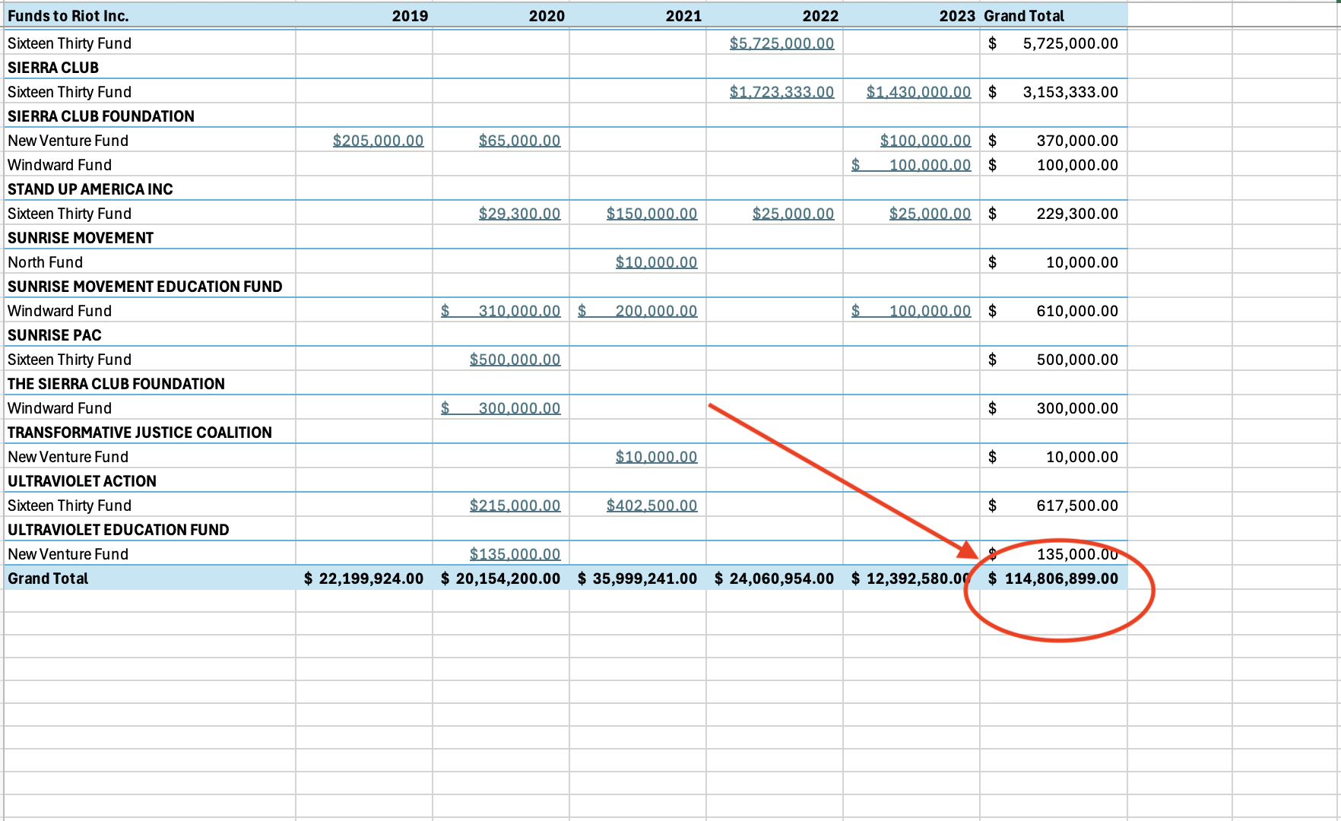Select the "SUNRISE PAC" heading cell

150,335
